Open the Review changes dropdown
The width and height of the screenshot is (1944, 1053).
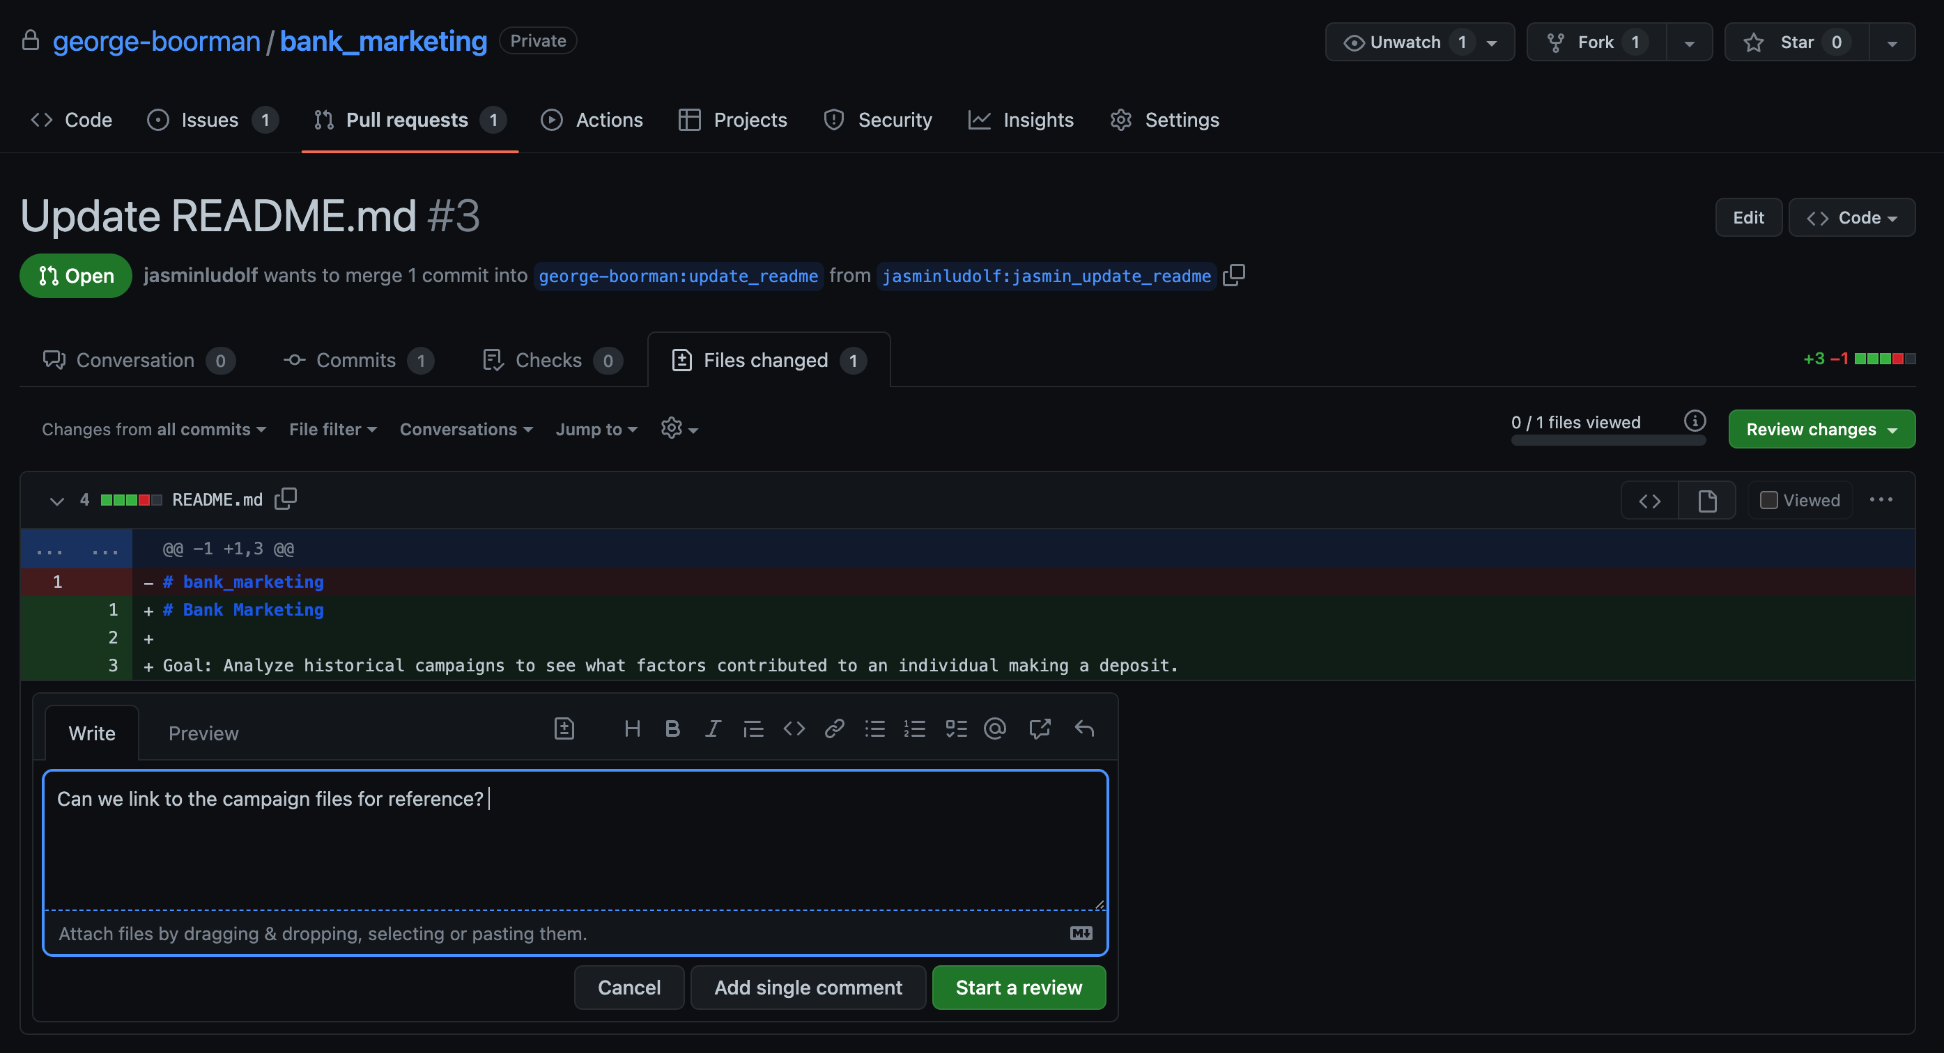click(x=1821, y=429)
